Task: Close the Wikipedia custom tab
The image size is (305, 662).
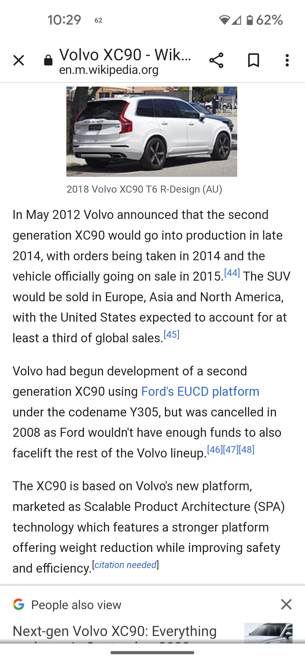Action: click(19, 60)
